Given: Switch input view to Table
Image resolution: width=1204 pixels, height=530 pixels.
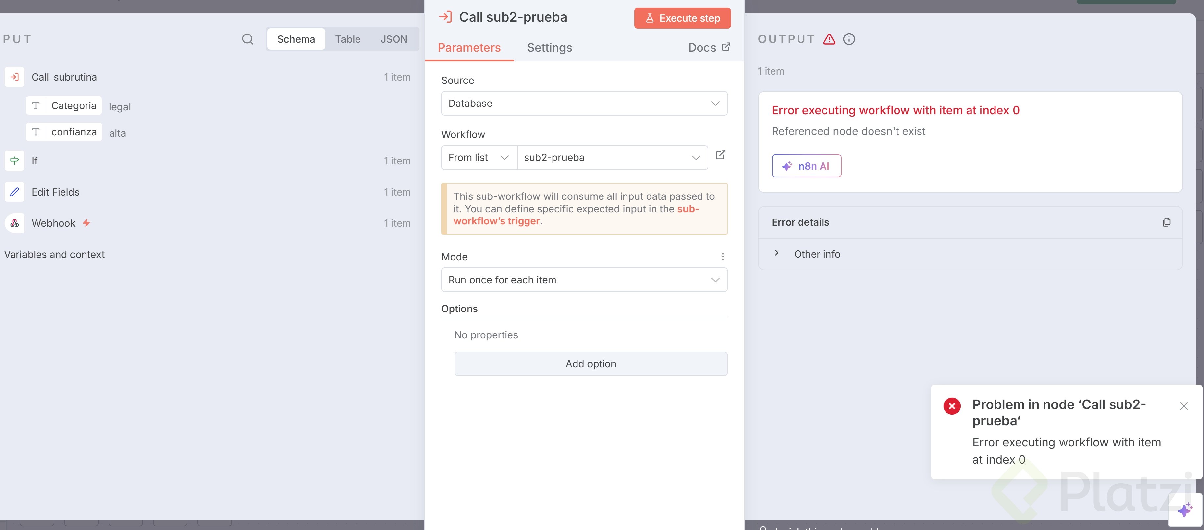Looking at the screenshot, I should (347, 39).
